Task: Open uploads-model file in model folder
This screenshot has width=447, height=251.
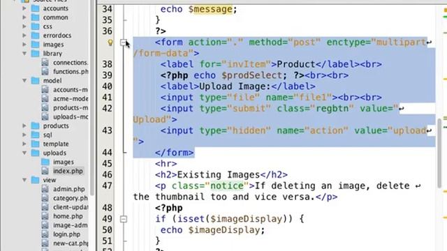Action: coord(71,116)
